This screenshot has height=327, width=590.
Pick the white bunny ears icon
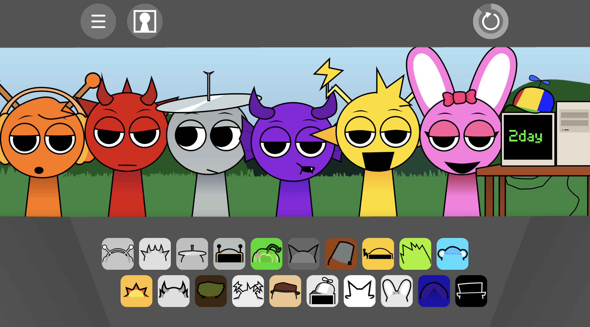coord(397,291)
